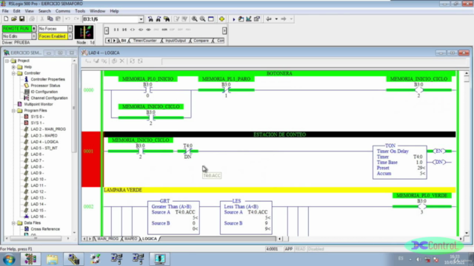The height and width of the screenshot is (266, 474).
Task: Open file explorer from taskbar
Action: (x=52, y=259)
